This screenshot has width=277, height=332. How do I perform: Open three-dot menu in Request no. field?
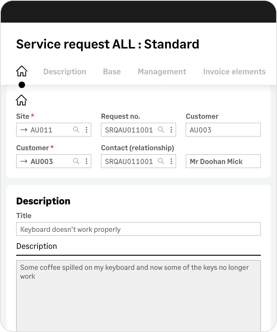point(171,130)
